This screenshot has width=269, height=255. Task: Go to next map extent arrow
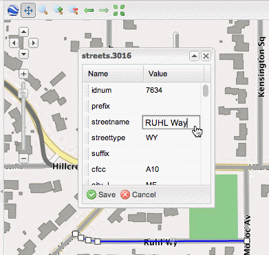click(x=104, y=10)
